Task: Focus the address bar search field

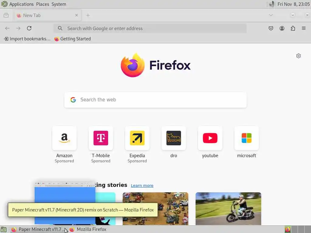Action: pyautogui.click(x=150, y=28)
